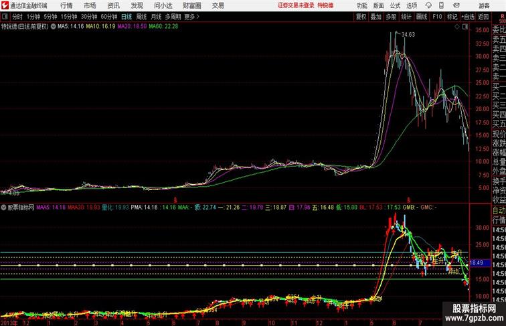Click the 标记 mark button
Viewport: 506px width, 326px height.
452,17
